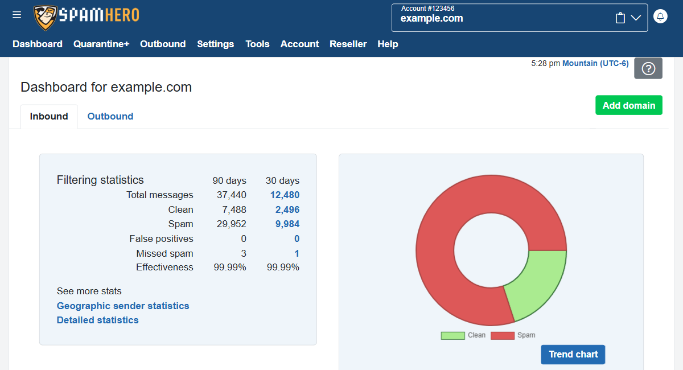683x370 pixels.
Task: Open notifications bell icon
Action: (660, 17)
